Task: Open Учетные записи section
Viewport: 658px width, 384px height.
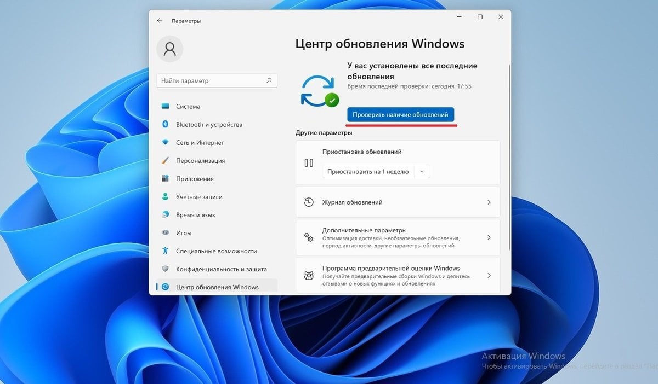Action: click(217, 197)
